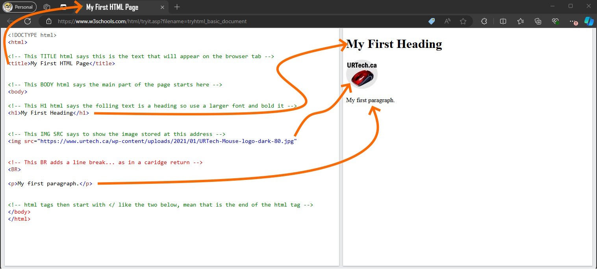View site information via lock icon
This screenshot has width=597, height=269.
coord(49,21)
